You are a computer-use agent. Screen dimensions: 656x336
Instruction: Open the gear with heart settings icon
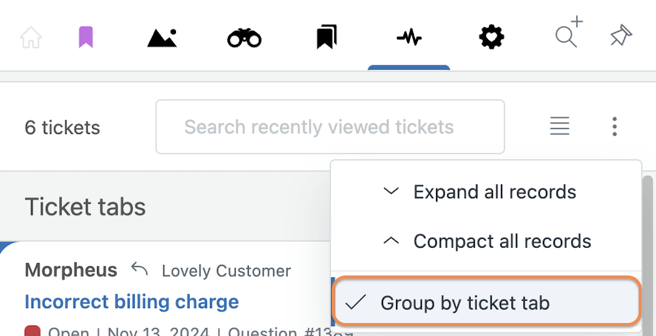[491, 37]
